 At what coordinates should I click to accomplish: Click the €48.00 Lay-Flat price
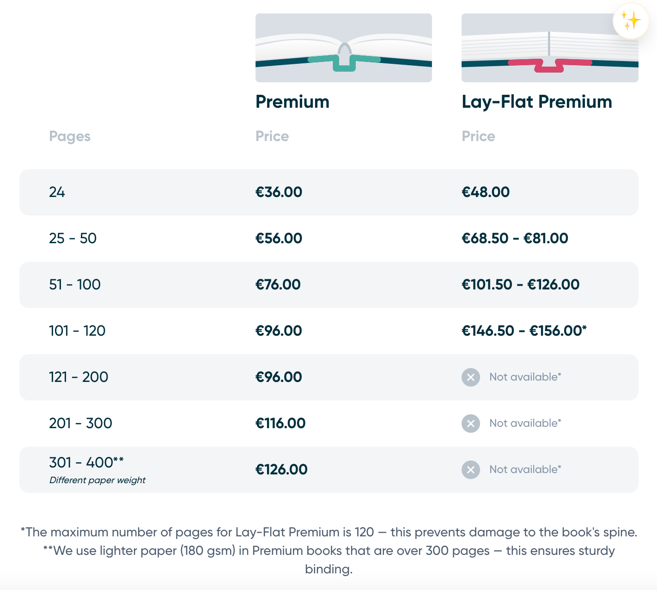(486, 192)
